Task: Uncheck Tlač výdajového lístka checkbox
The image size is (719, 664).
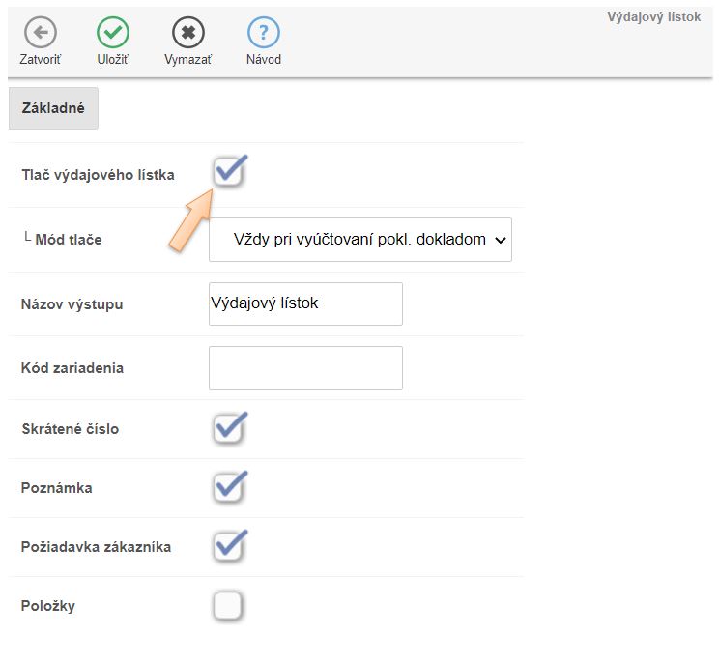Action: (227, 174)
